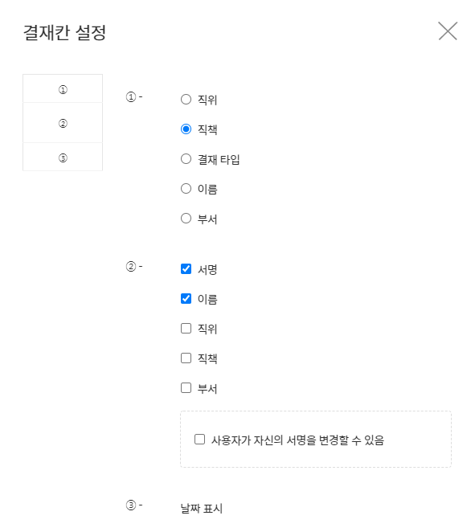
Task: Click the 서명 label text
Action: point(207,270)
